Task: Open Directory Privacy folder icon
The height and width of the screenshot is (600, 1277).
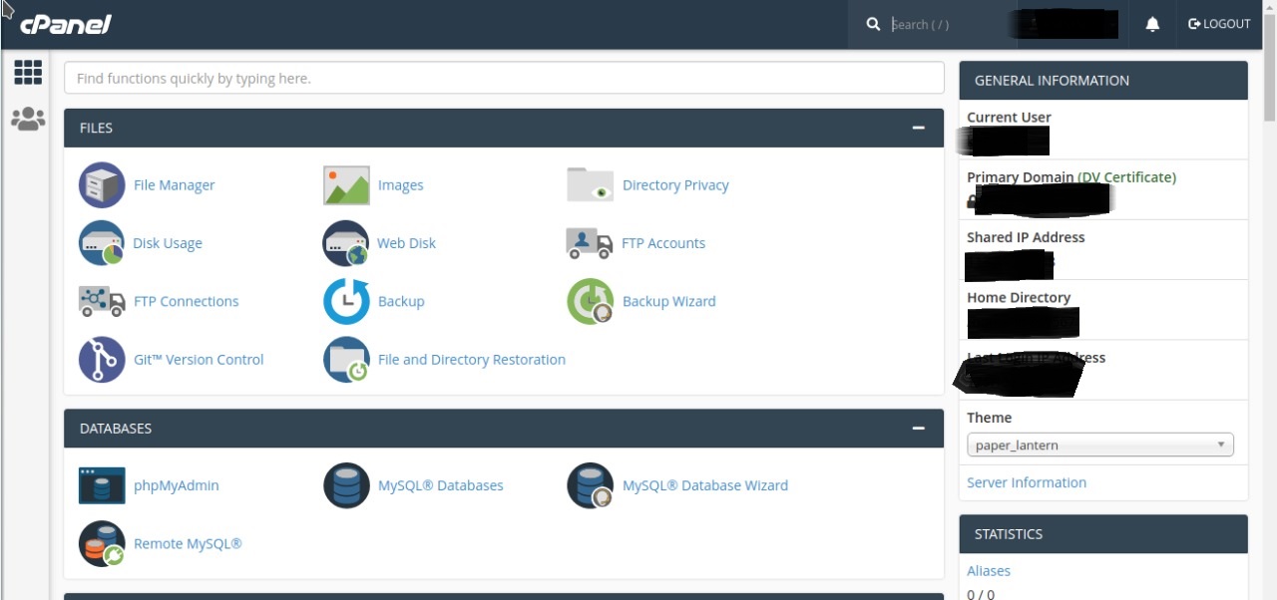Action: point(590,185)
